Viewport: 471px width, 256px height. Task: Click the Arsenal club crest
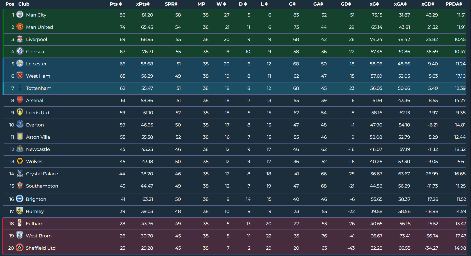point(20,100)
